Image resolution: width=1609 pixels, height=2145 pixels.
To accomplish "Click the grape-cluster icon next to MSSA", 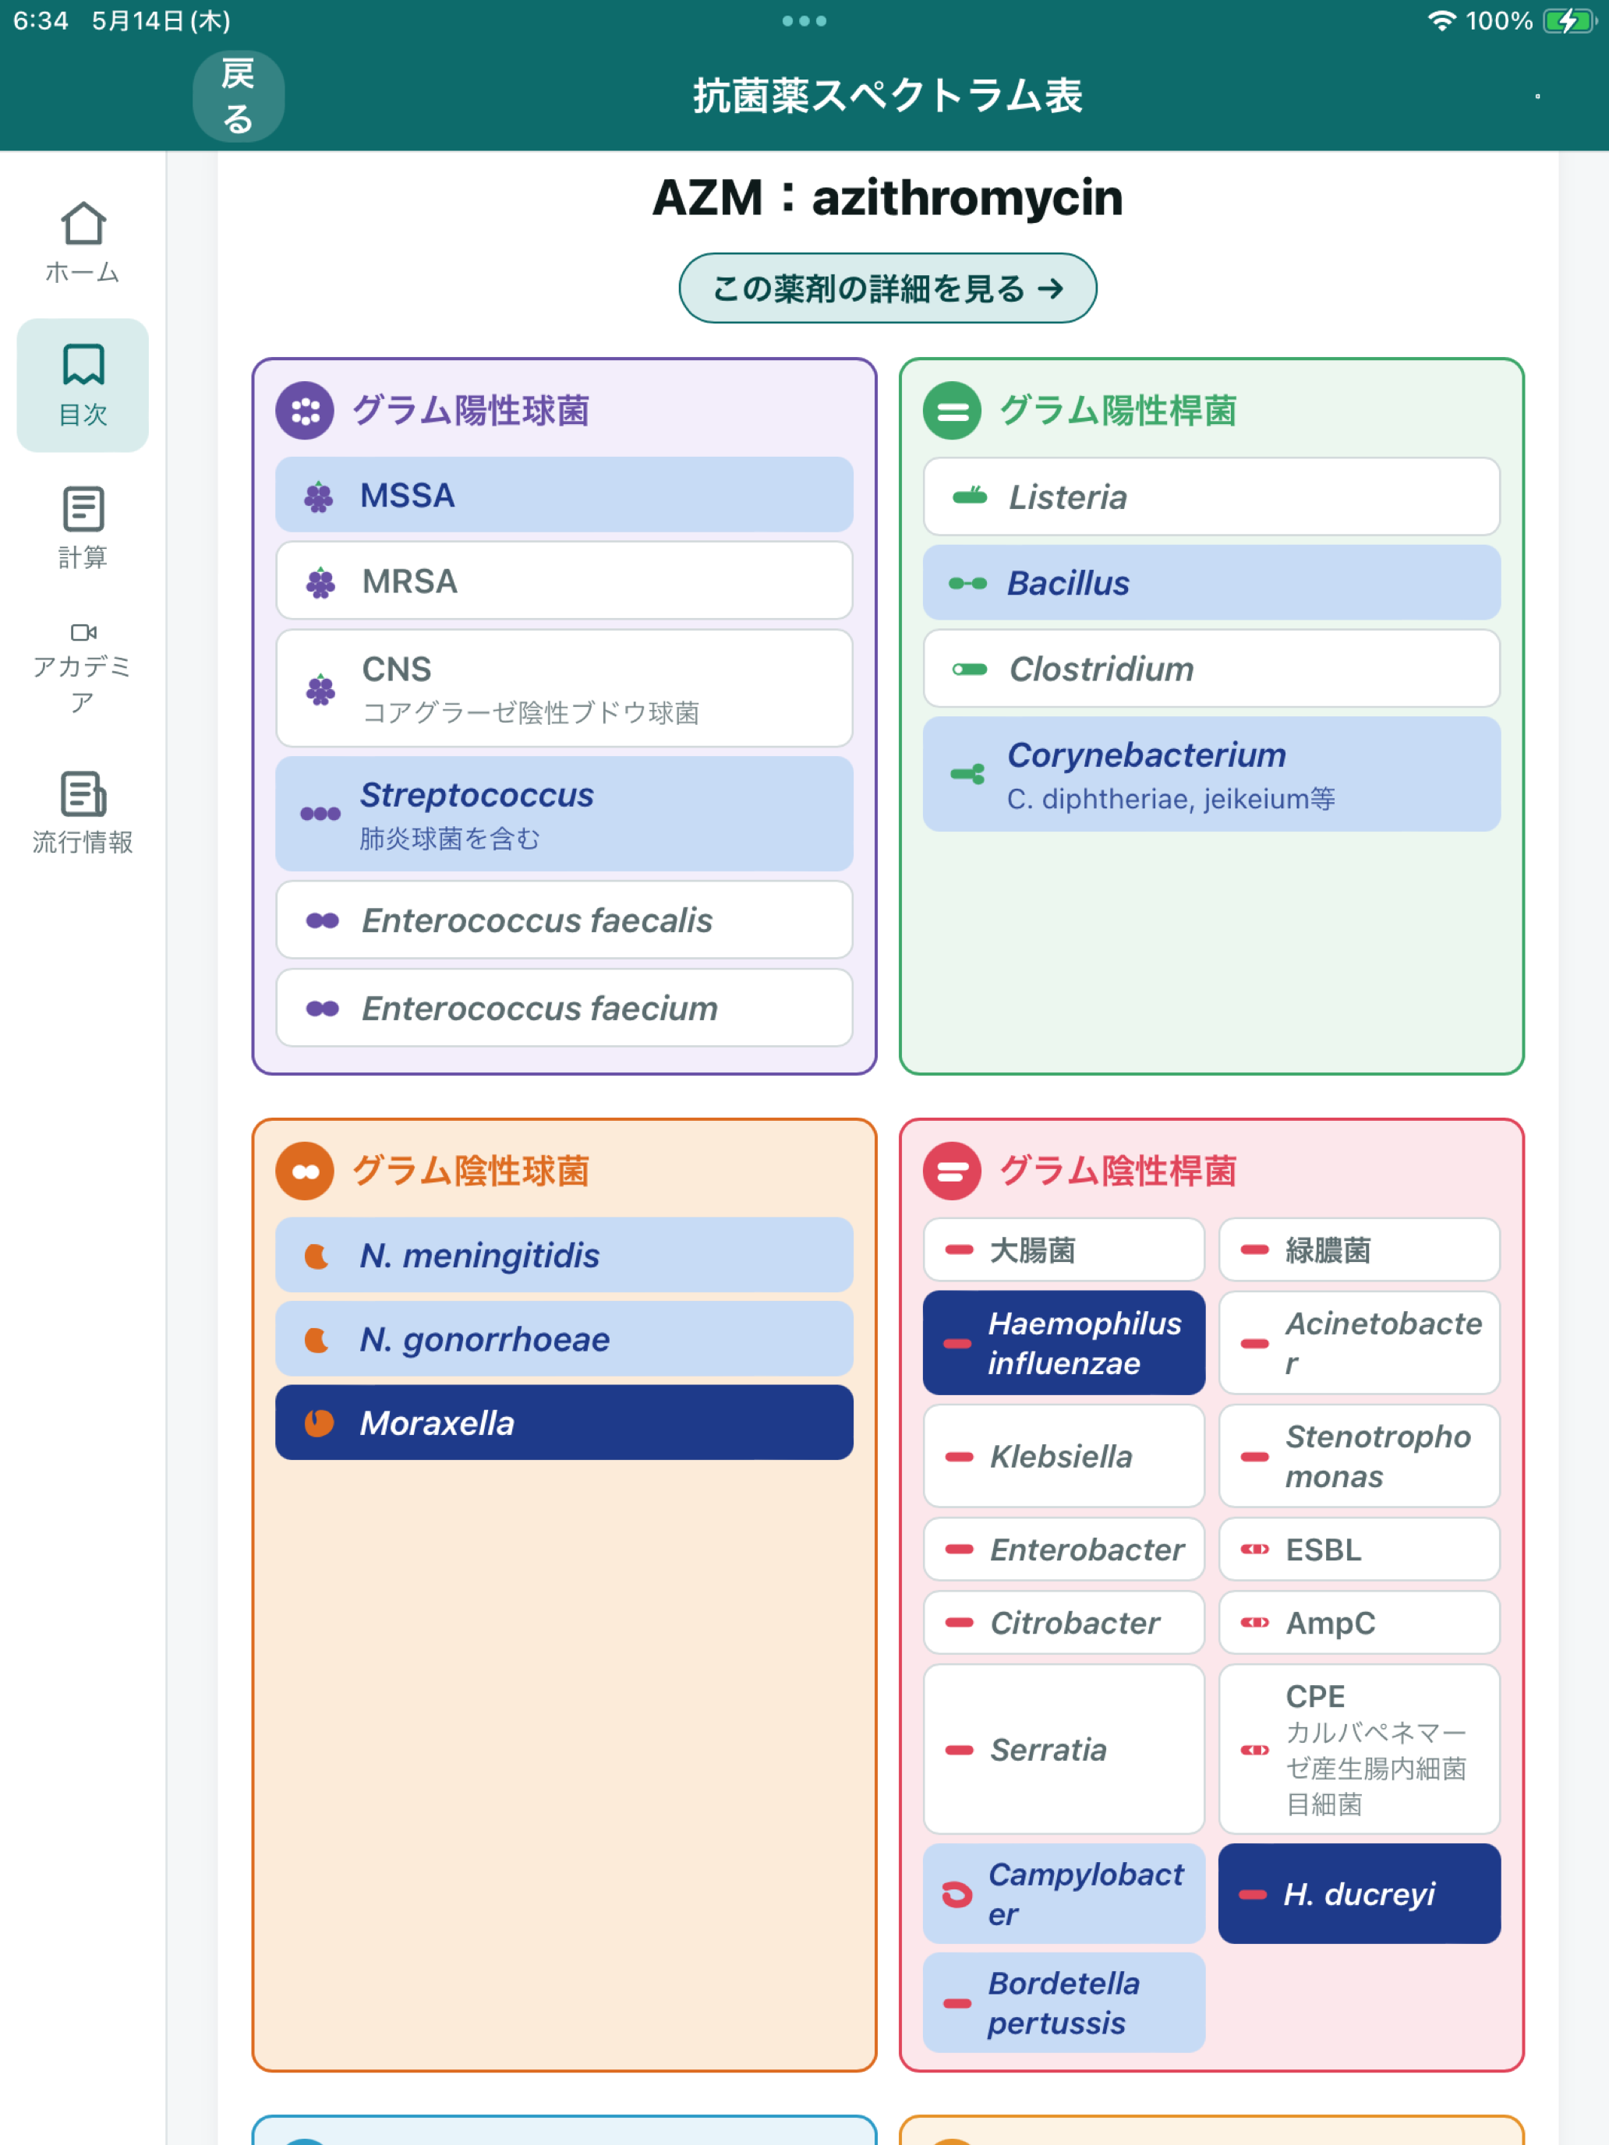I will click(319, 496).
